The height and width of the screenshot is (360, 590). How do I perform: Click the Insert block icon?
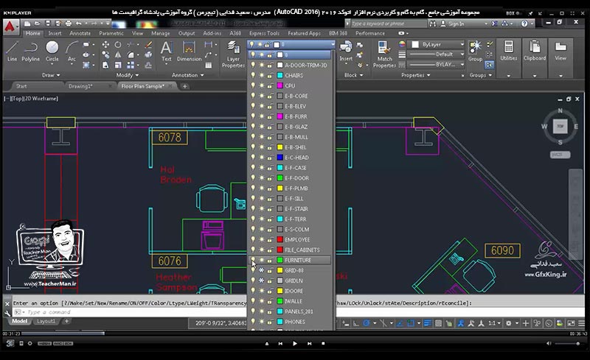point(345,51)
